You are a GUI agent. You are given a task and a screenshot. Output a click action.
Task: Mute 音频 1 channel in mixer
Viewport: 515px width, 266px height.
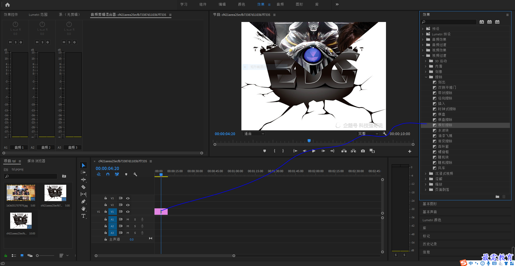(10, 42)
